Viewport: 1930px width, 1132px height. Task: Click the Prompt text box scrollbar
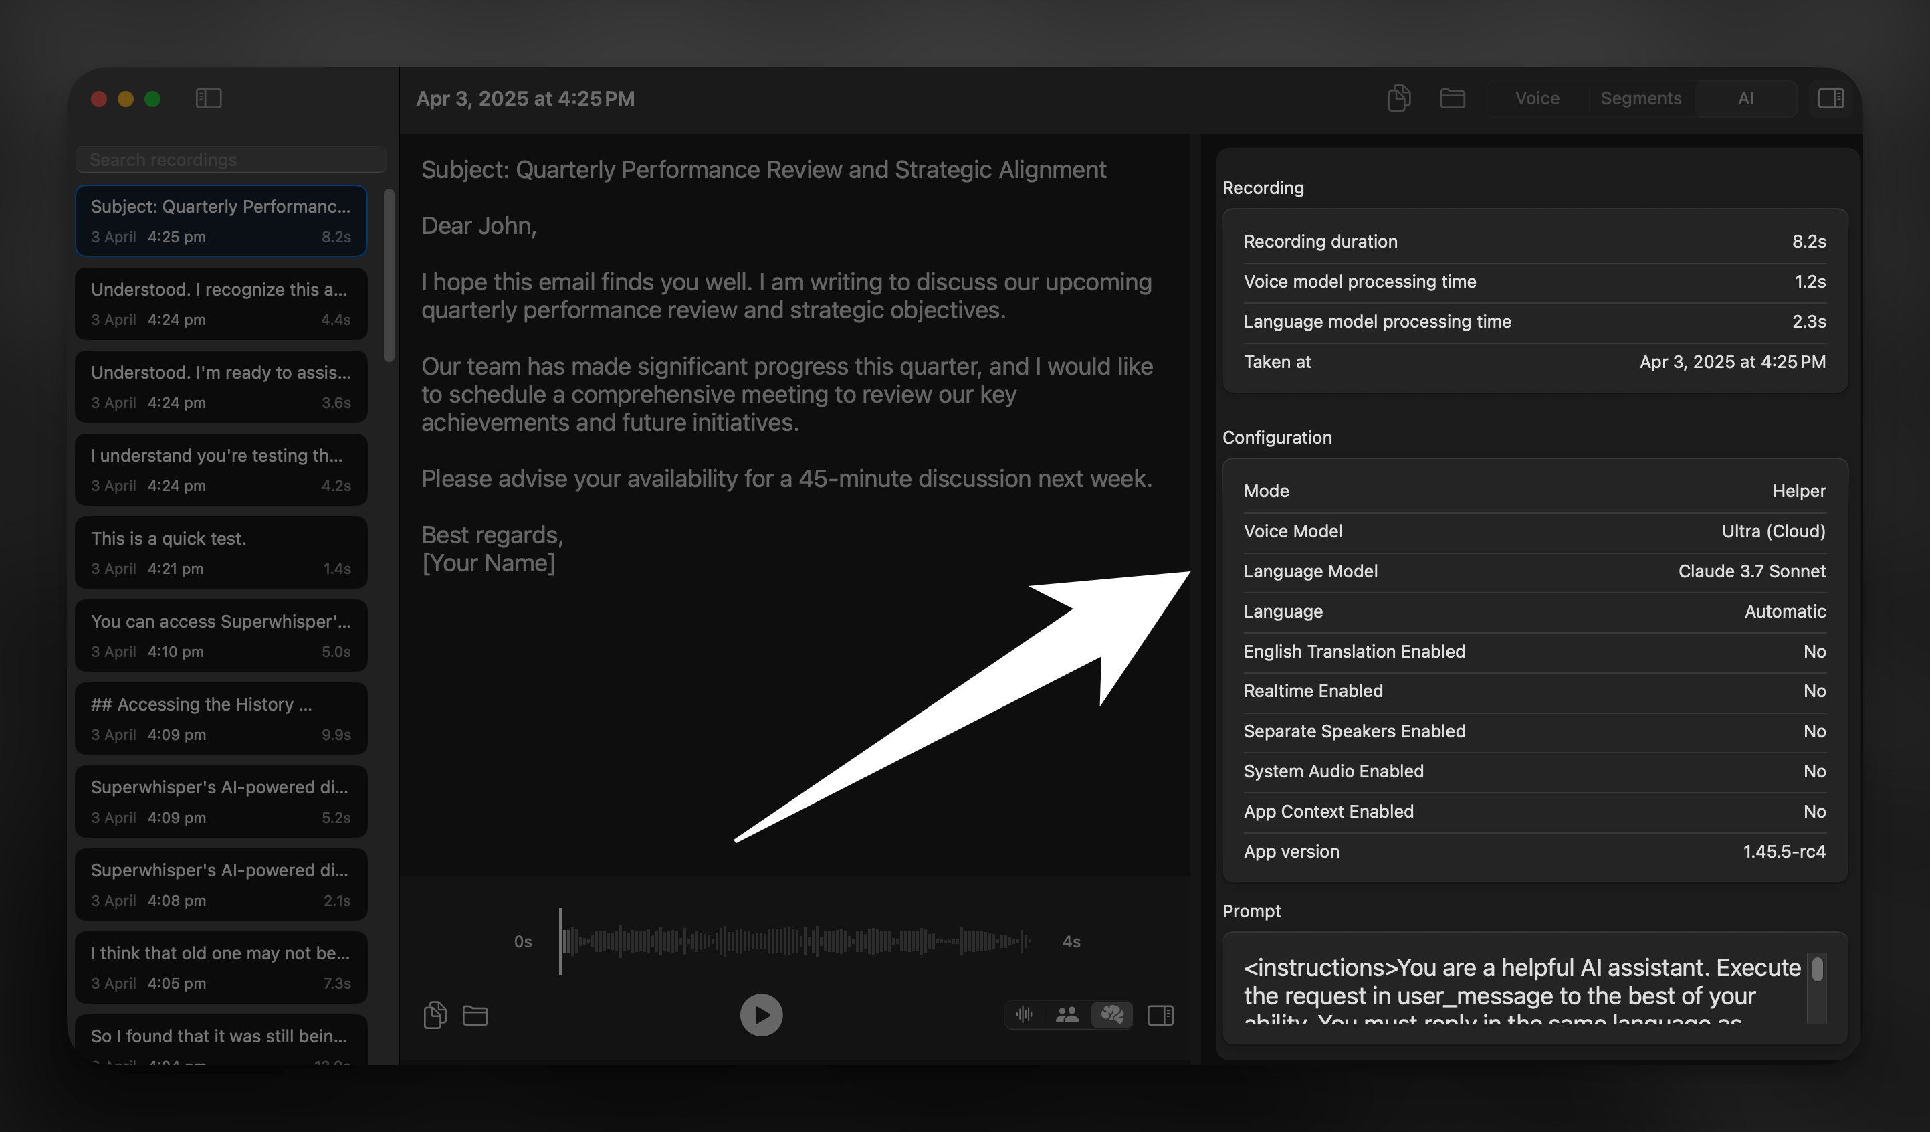1817,970
